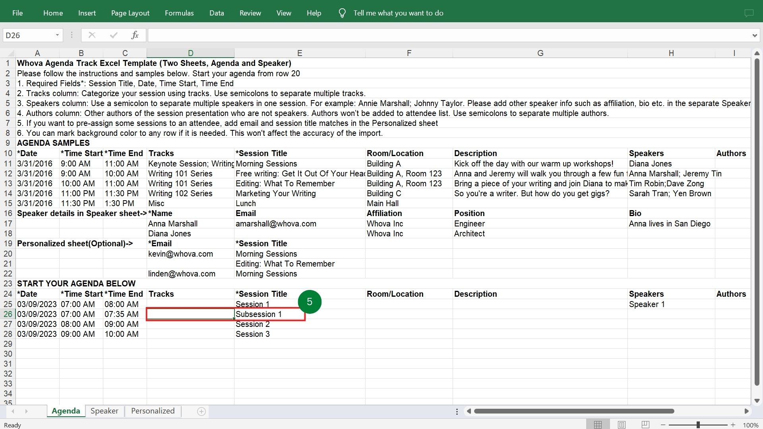Click the zoom in plus icon
Image resolution: width=763 pixels, height=429 pixels.
pos(733,425)
